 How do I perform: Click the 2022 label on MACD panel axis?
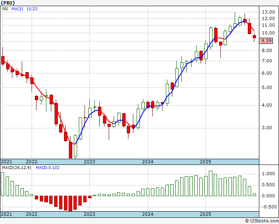tap(32, 214)
